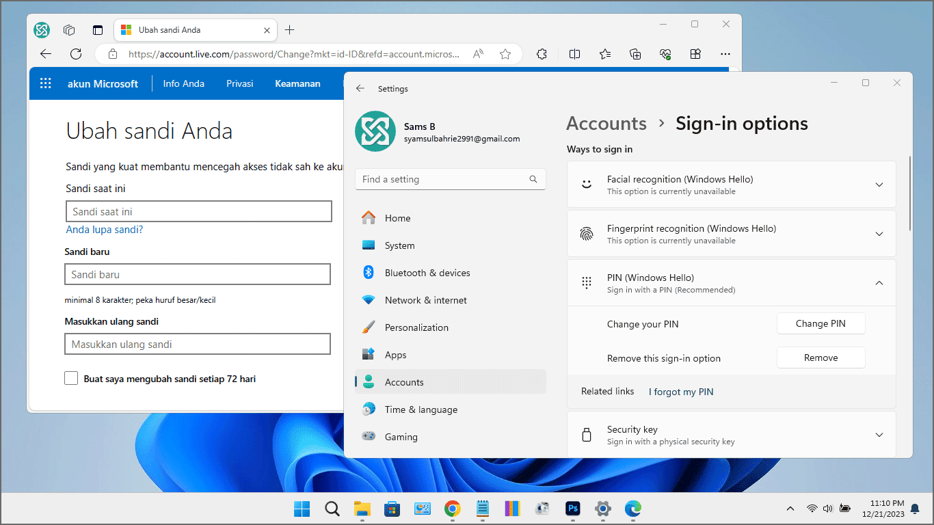This screenshot has width=934, height=525.
Task: Open the Wi-Fi network icon in tray
Action: [x=812, y=509]
